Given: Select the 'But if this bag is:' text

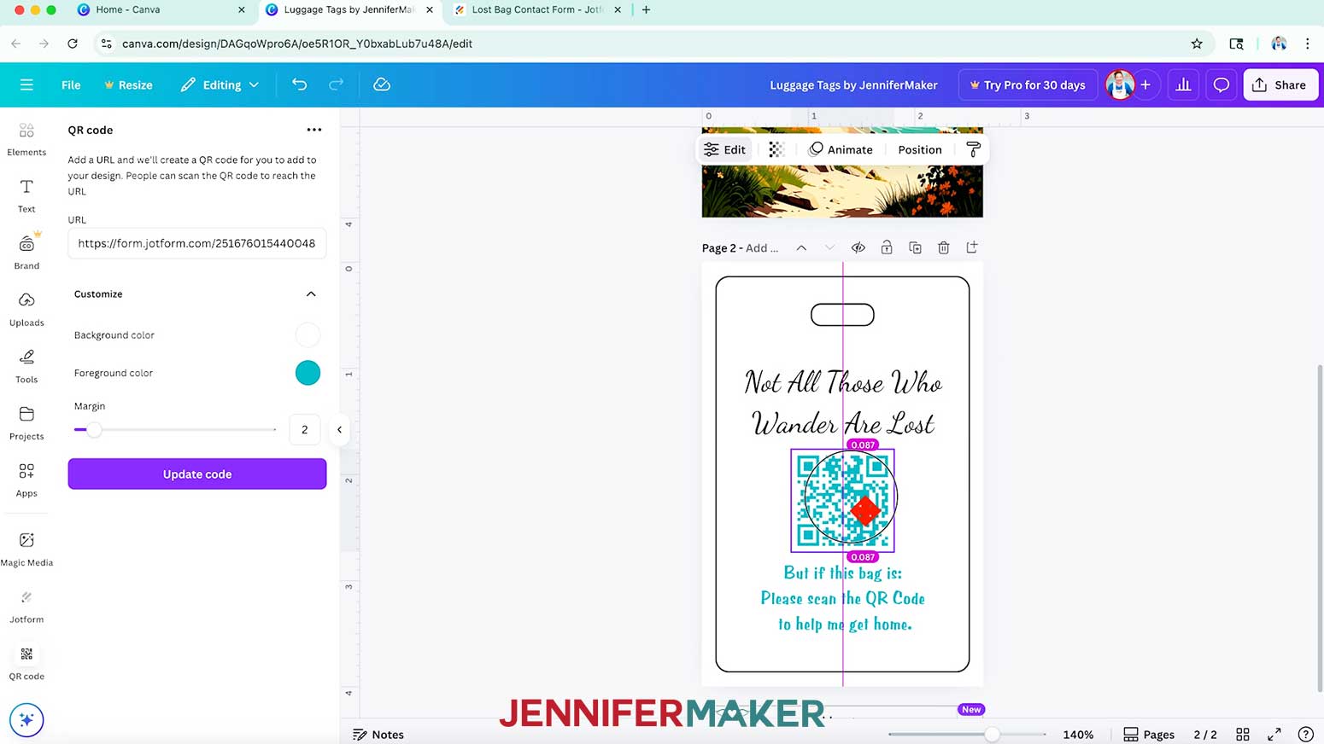Looking at the screenshot, I should click(842, 573).
